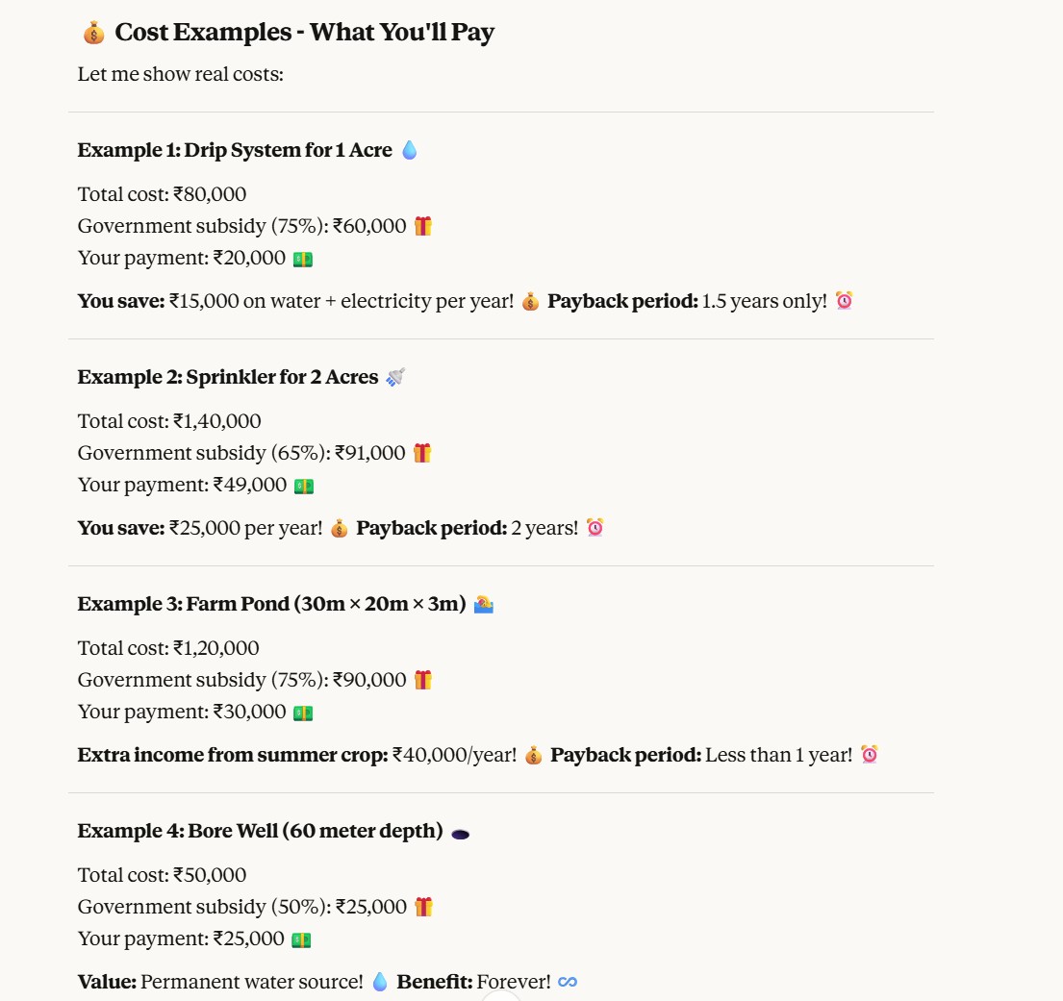Click the 'Let me show real costs:' text
The height and width of the screenshot is (1001, 1063).
(181, 74)
